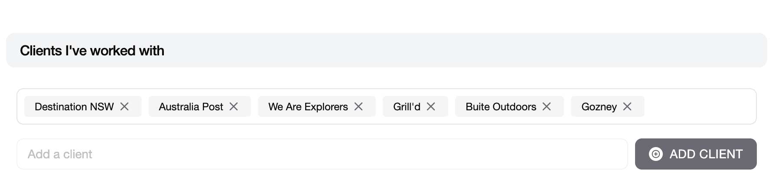Viewport: 782px width, 186px height.
Task: Click the "Clients I've worked with" heading
Action: pos(92,51)
